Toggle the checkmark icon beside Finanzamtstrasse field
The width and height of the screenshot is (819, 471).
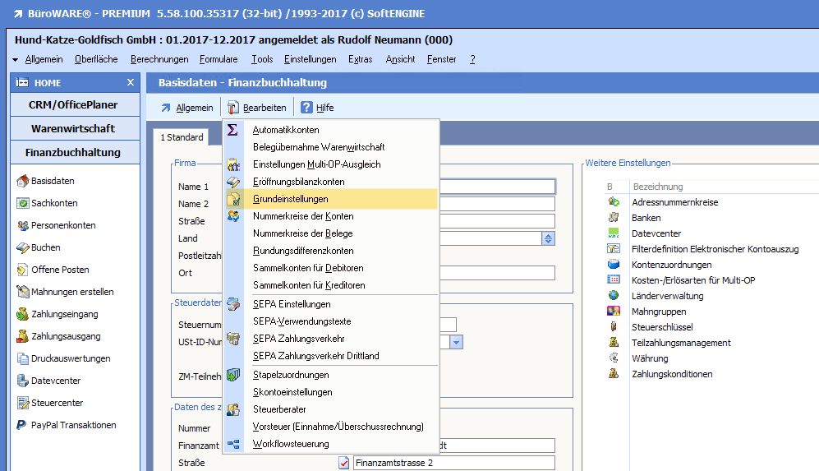(x=344, y=463)
